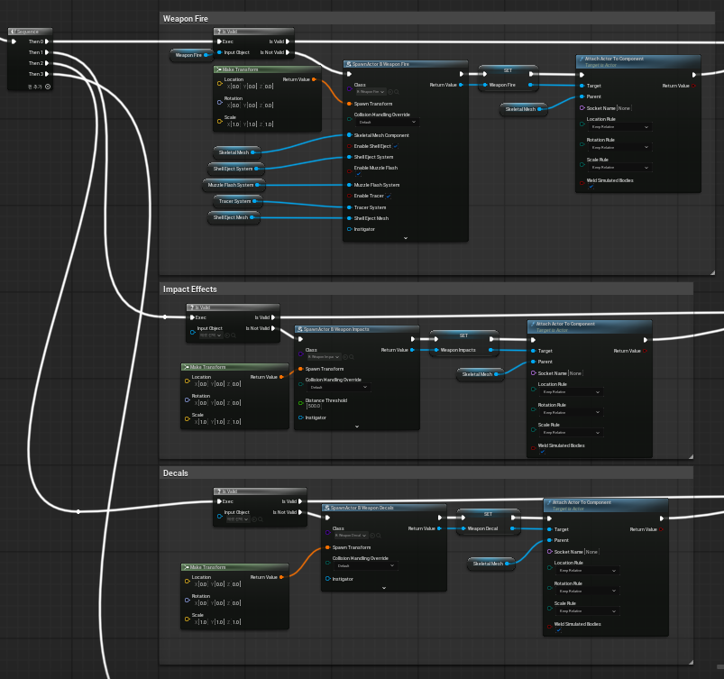Viewport: 724px width, 679px height.
Task: Select the Sequence node title
Action: coord(30,32)
